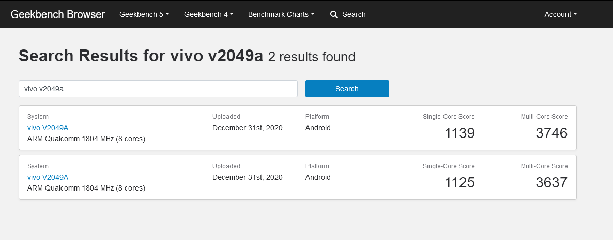Click the caret arrow beside Benchmark Charts
Image resolution: width=613 pixels, height=240 pixels.
[312, 14]
